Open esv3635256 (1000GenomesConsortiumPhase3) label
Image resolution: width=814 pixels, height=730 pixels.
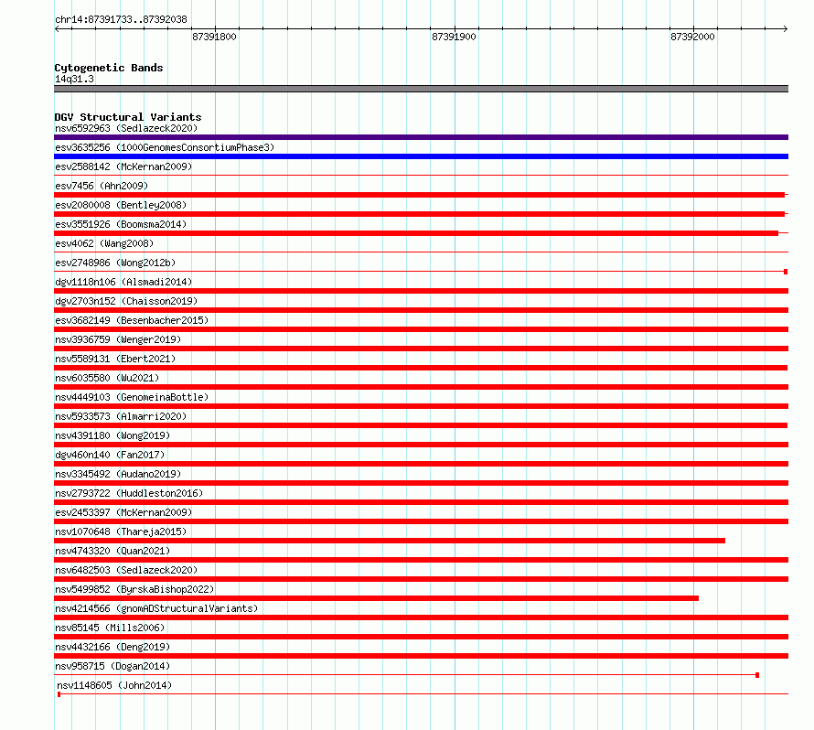pos(165,147)
